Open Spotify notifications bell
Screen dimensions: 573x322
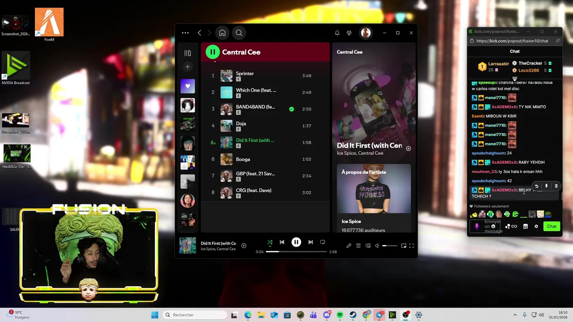pyautogui.click(x=337, y=33)
